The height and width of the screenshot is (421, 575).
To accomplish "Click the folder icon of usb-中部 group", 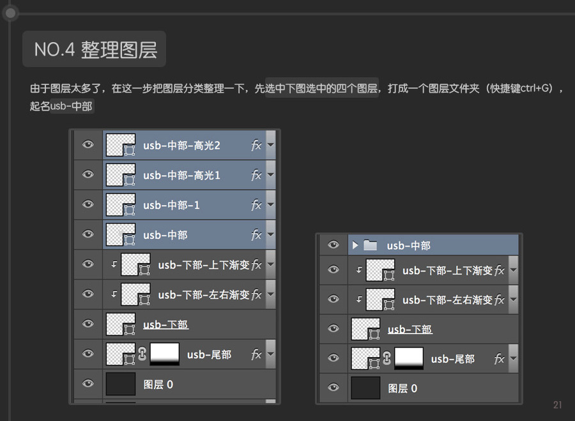I will point(370,245).
